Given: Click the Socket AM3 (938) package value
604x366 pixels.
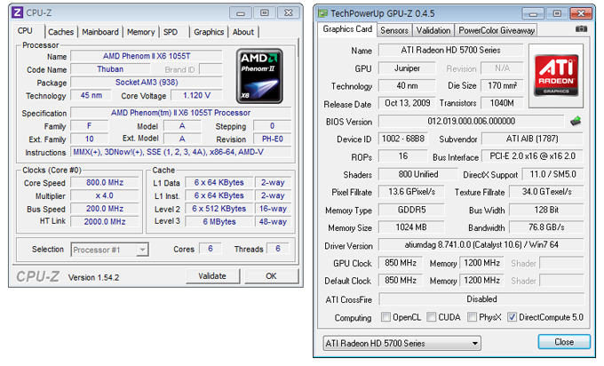Looking at the screenshot, I should [x=147, y=83].
